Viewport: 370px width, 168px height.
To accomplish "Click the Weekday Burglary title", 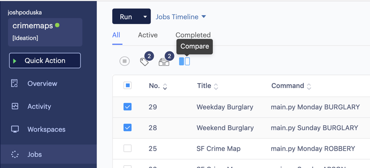I will pyautogui.click(x=225, y=107).
